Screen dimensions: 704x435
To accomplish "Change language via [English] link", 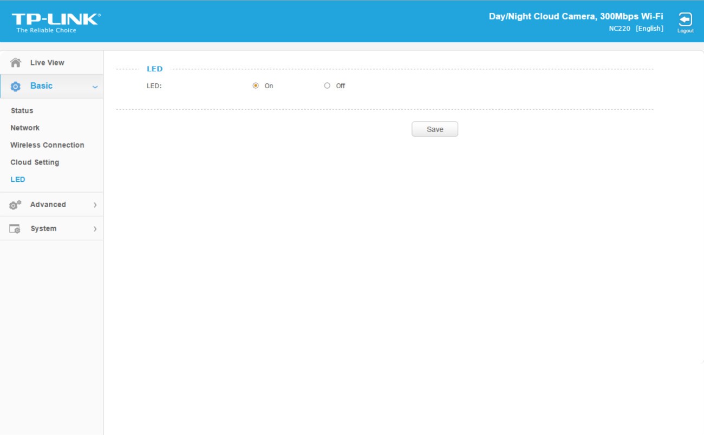I will (x=649, y=29).
